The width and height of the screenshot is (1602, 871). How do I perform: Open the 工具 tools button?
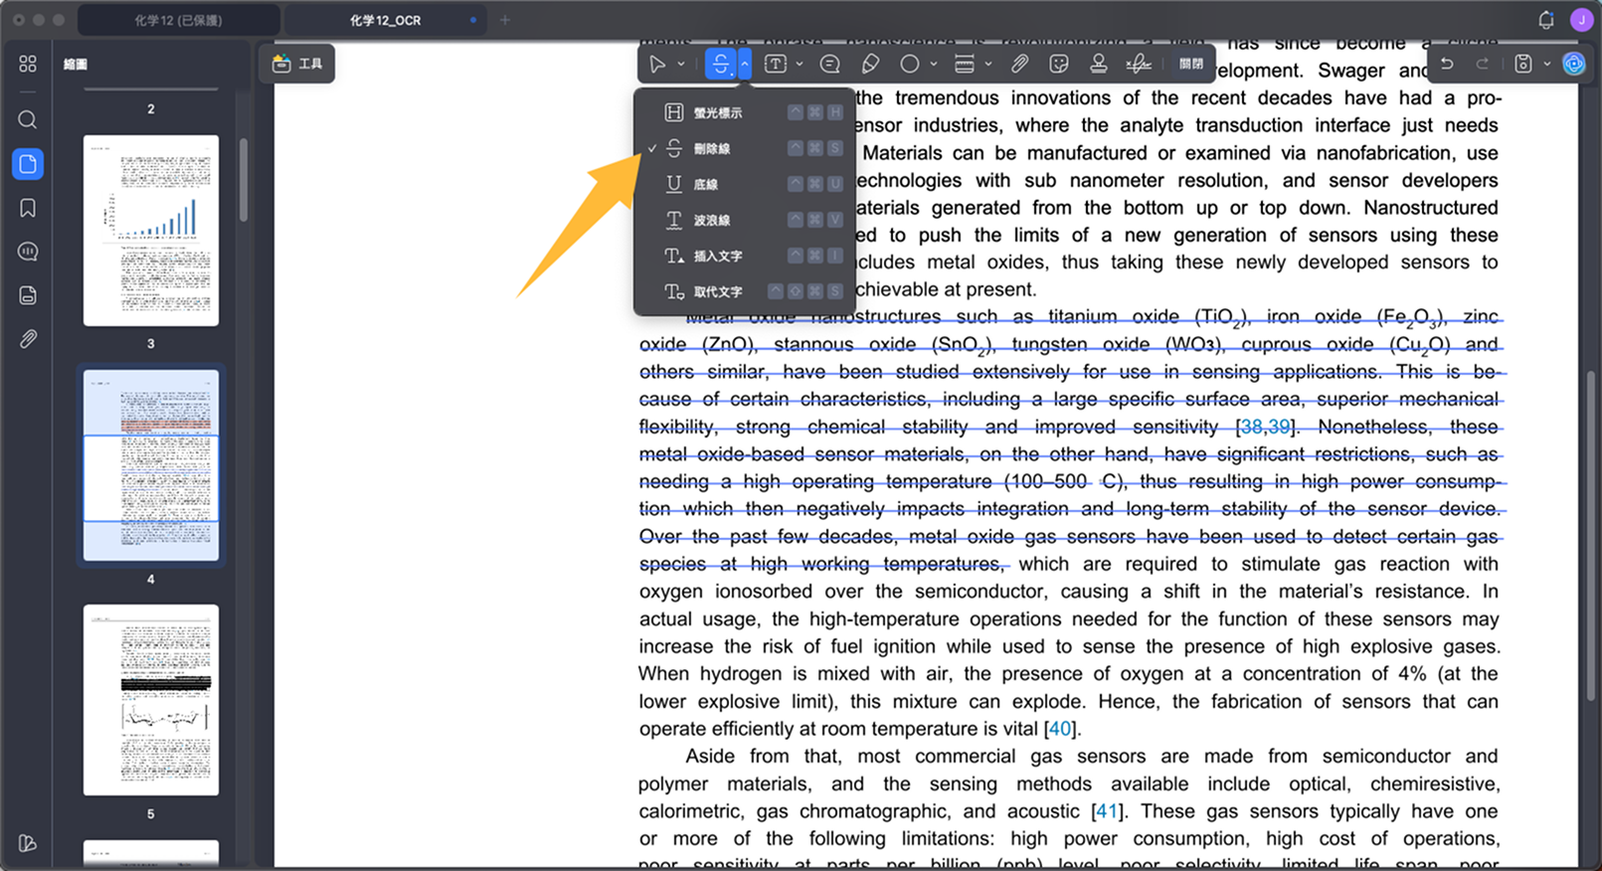pos(297,64)
